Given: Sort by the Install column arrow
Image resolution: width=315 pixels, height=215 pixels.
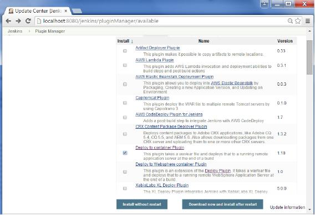Looking at the screenshot, I should point(132,41).
